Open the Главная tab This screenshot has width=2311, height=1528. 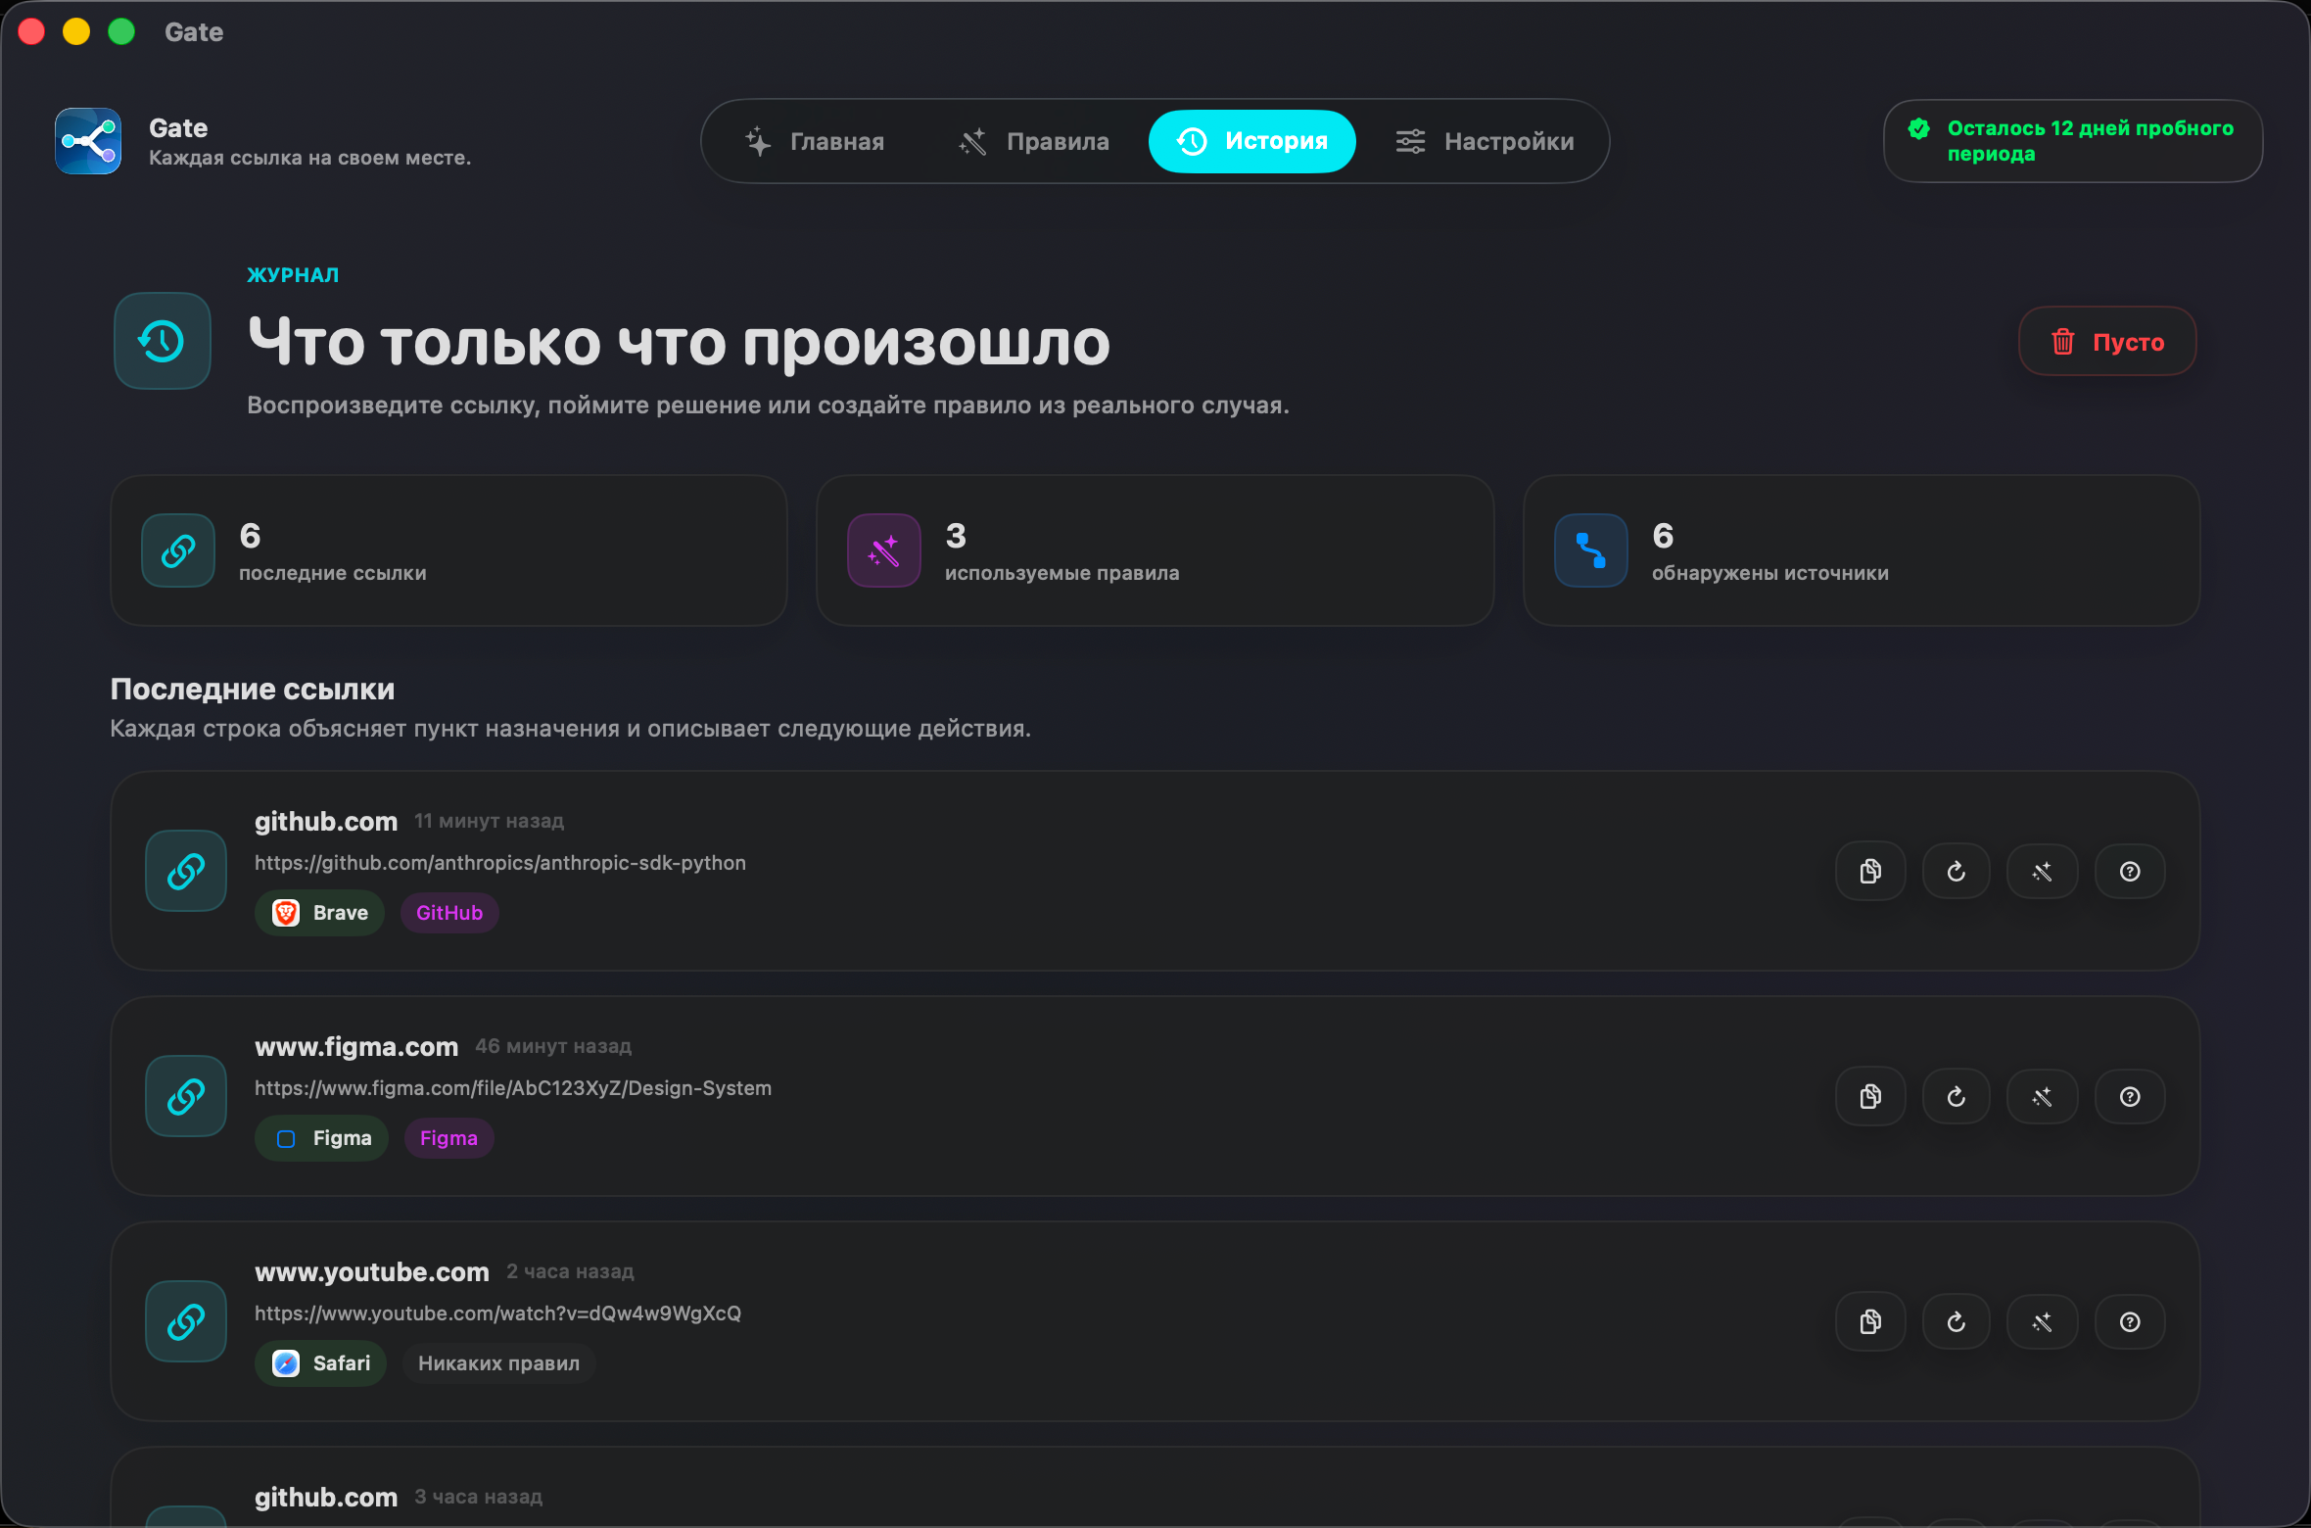point(815,141)
